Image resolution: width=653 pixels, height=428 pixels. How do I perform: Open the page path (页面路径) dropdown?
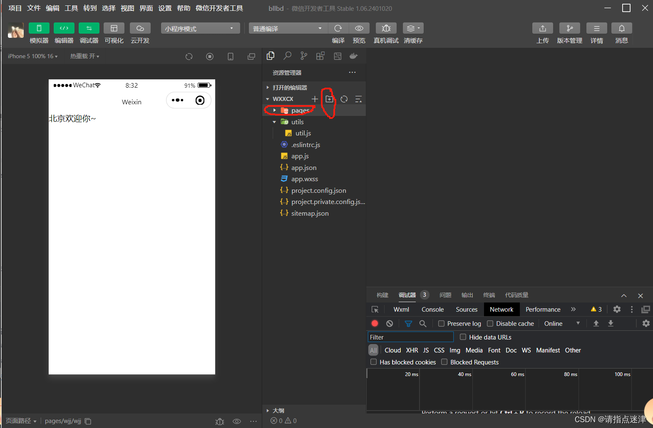[x=21, y=421]
